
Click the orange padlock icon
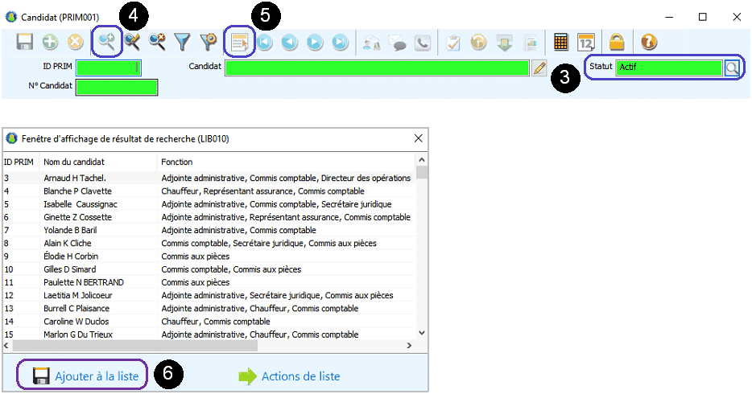coord(617,42)
